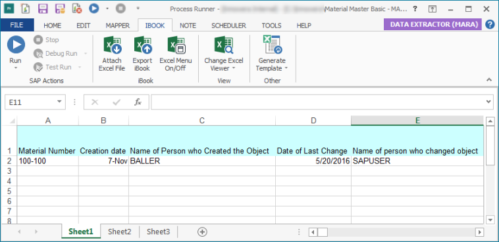Screen dimensions: 499x242
Task: Click the large Run button in ribbon
Action: click(x=16, y=45)
